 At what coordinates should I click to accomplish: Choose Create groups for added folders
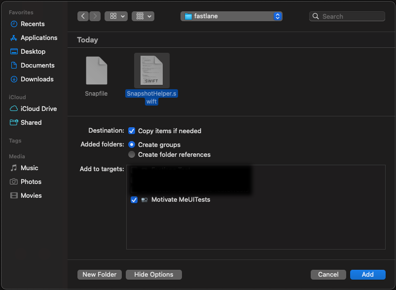click(131, 145)
